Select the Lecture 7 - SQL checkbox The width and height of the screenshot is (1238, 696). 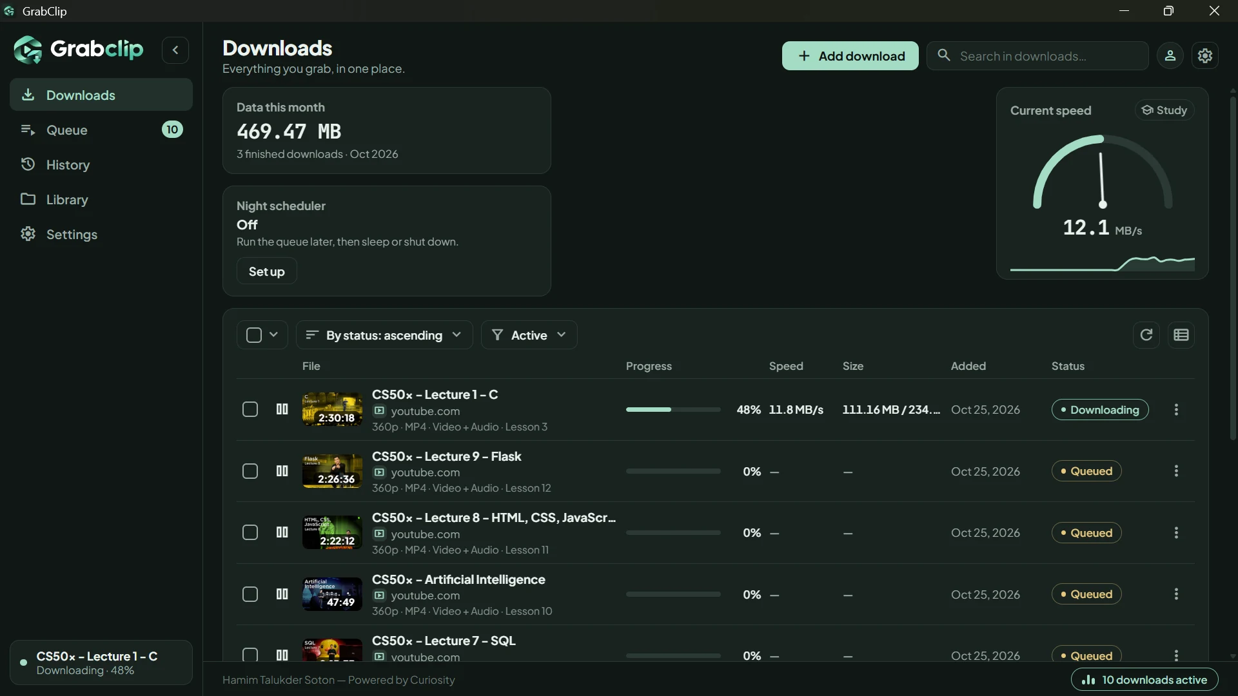point(250,655)
